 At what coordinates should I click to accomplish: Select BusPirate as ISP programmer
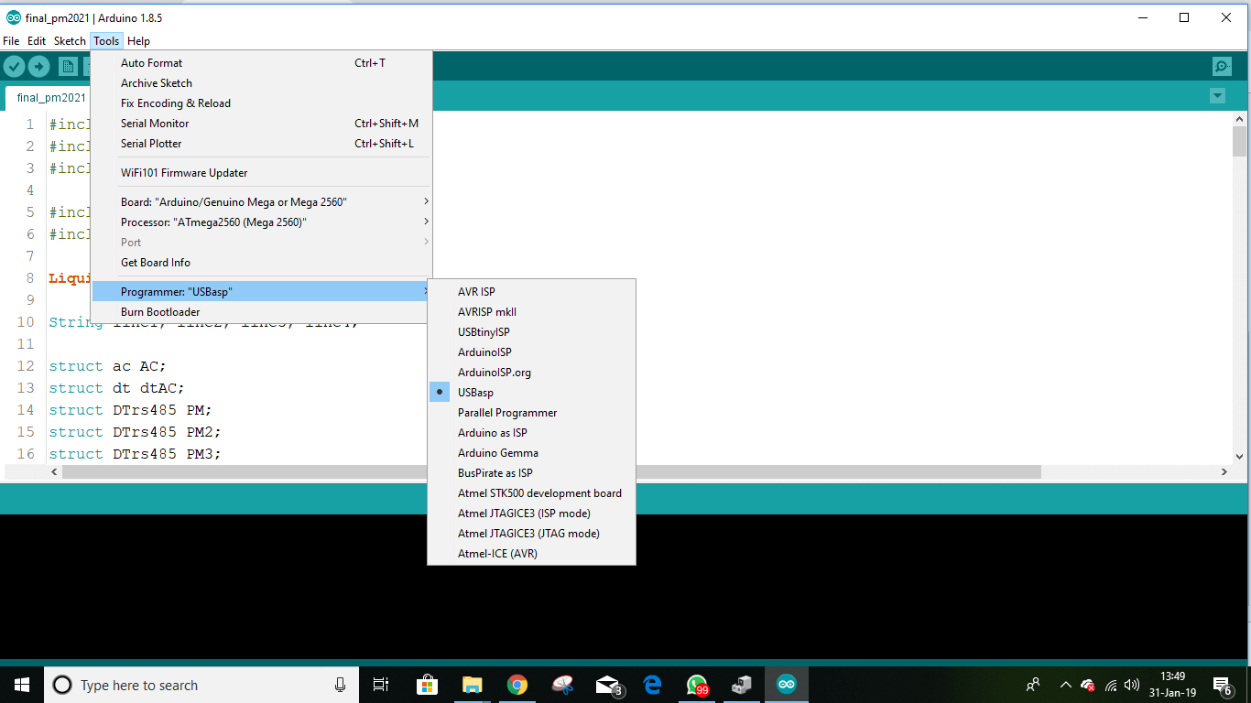click(531, 473)
